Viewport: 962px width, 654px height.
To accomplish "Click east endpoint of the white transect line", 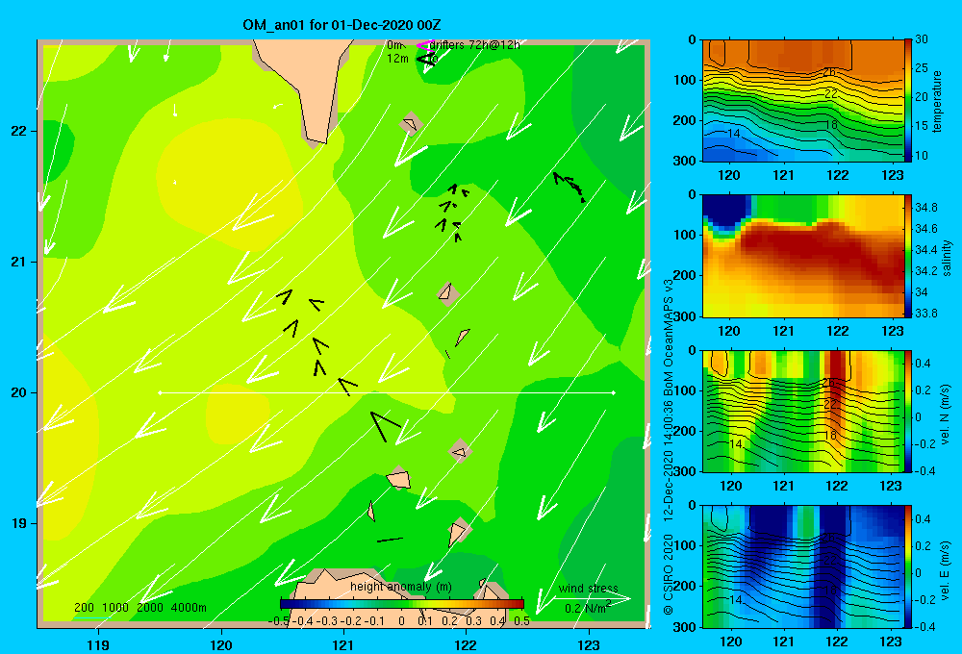I will [x=614, y=392].
